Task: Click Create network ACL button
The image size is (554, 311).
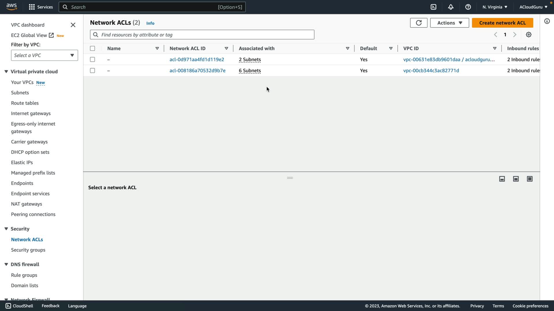Action: 502,23
